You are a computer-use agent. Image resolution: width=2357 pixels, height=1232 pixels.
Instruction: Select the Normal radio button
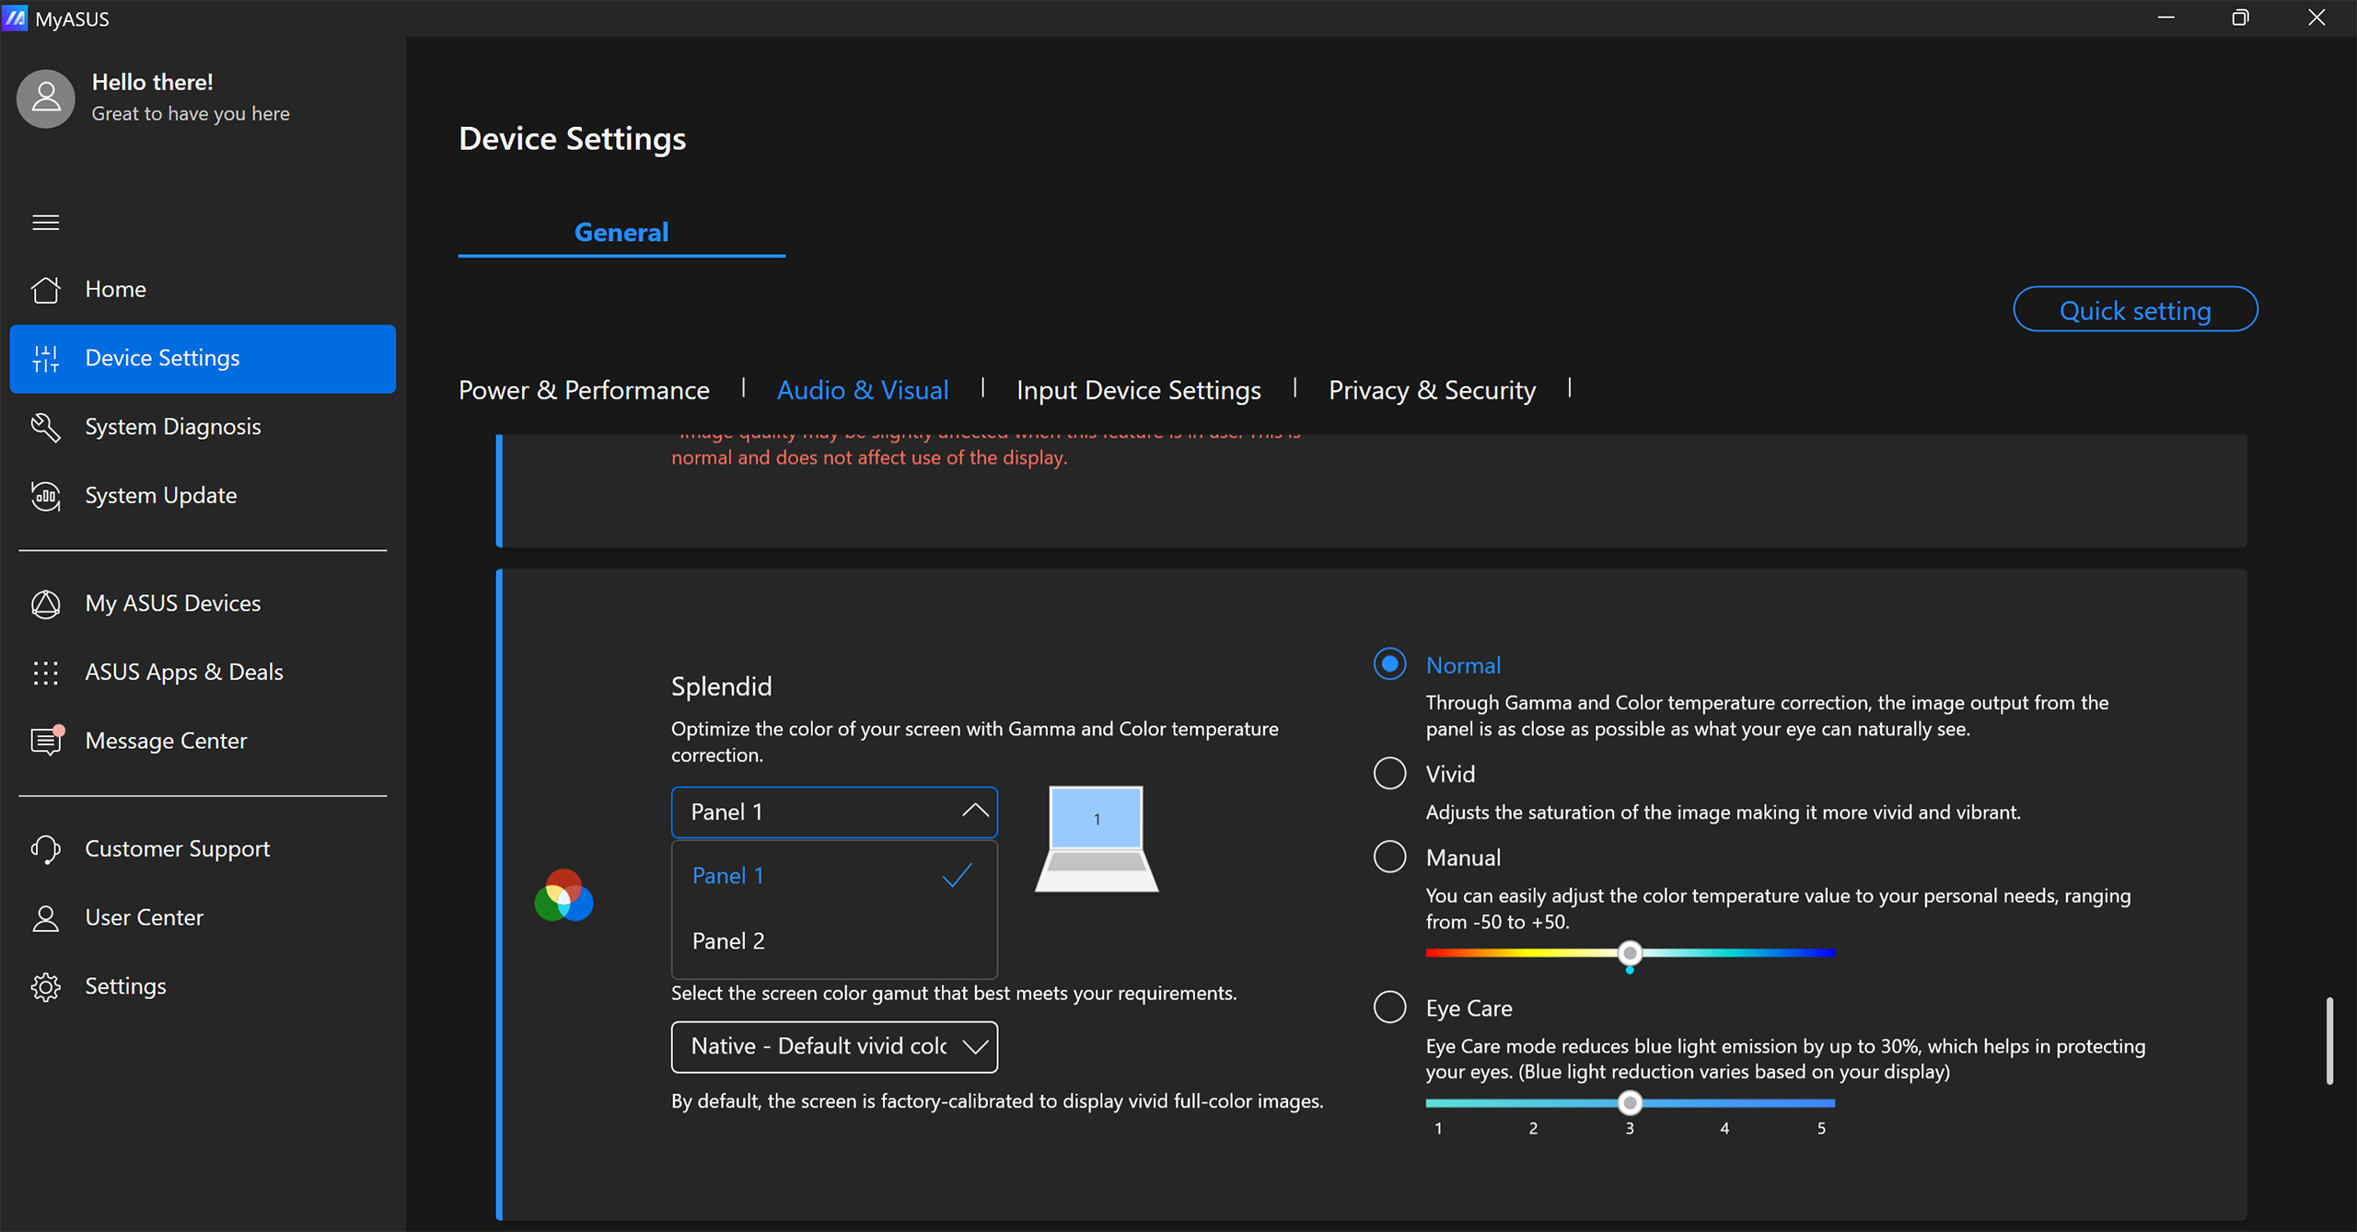[x=1389, y=663]
